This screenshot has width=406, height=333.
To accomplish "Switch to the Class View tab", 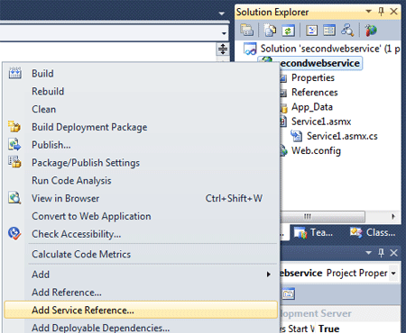I will click(x=374, y=233).
